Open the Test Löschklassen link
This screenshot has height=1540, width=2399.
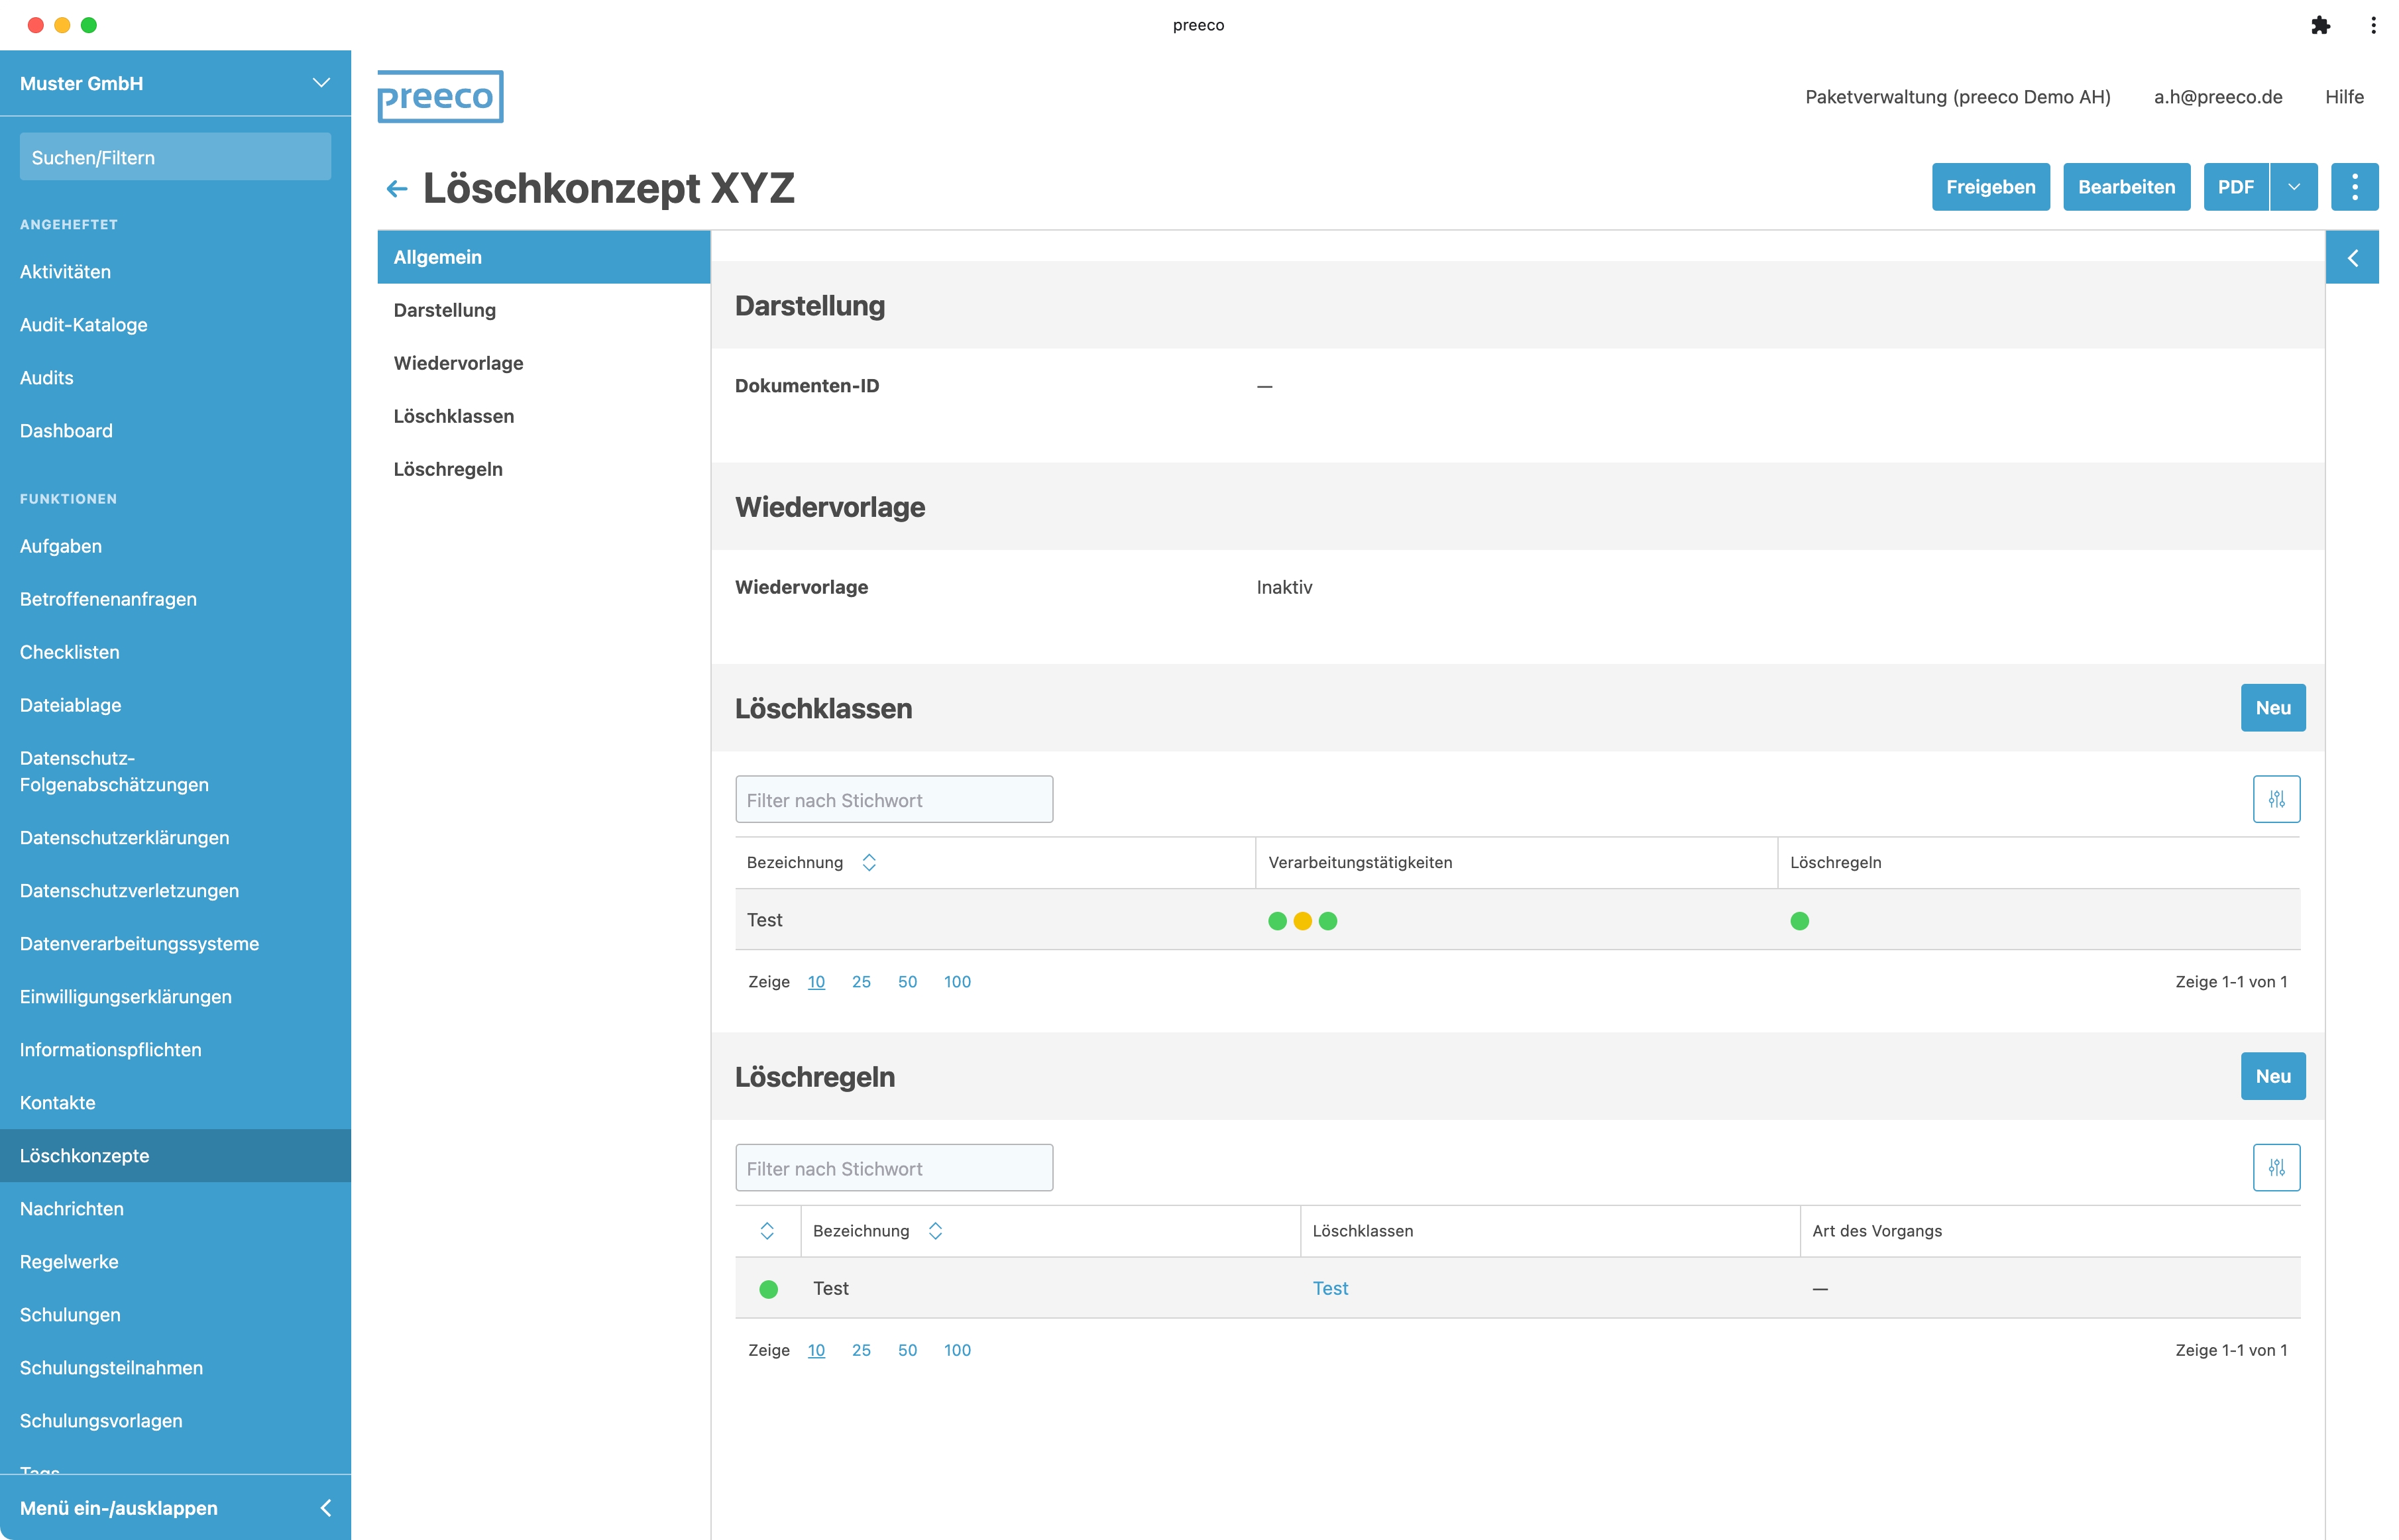1329,1288
